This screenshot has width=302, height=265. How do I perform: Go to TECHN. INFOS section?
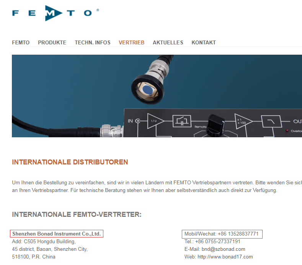93,42
